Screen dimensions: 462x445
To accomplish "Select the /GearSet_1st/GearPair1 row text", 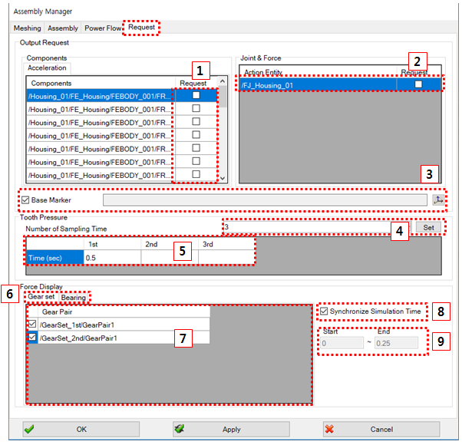I will [77, 325].
